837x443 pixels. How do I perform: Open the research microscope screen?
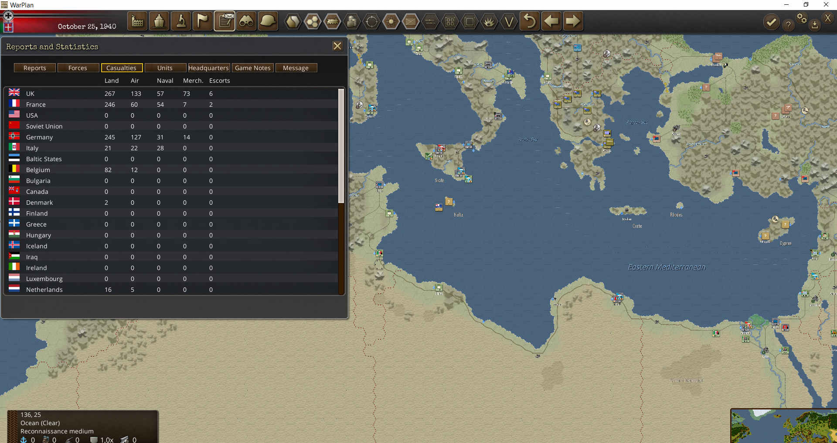click(181, 21)
